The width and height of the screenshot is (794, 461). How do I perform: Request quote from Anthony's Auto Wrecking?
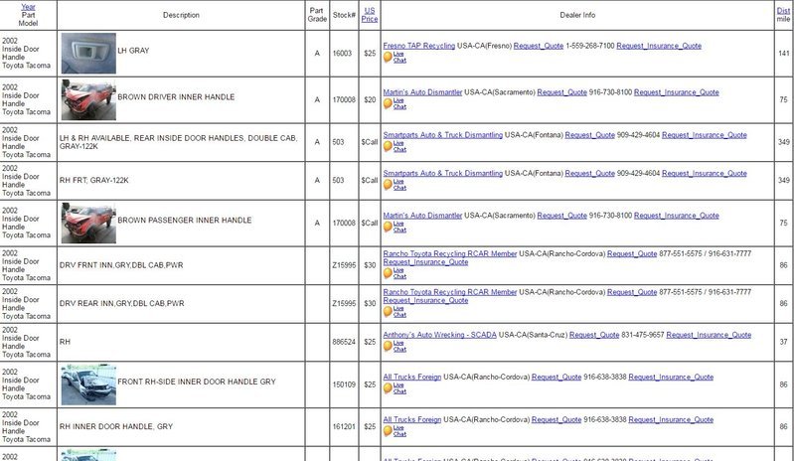click(594, 335)
